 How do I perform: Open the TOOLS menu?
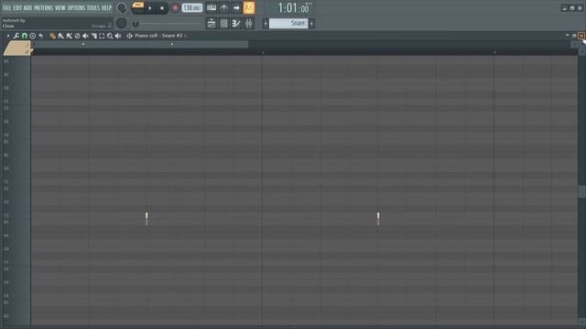coord(93,7)
